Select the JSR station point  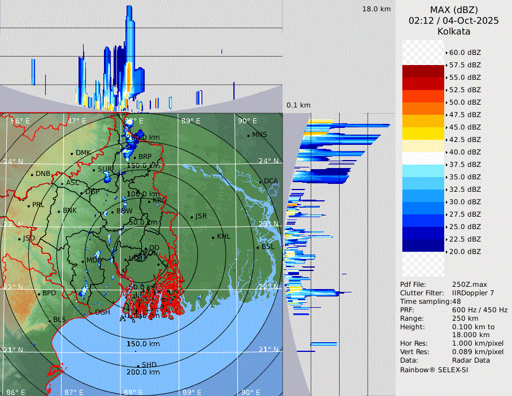[x=191, y=217]
